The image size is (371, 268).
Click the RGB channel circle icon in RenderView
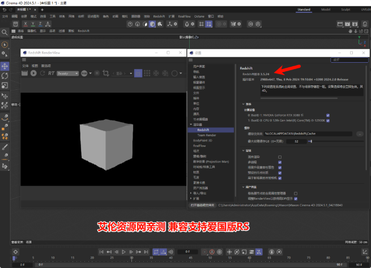tap(84, 74)
